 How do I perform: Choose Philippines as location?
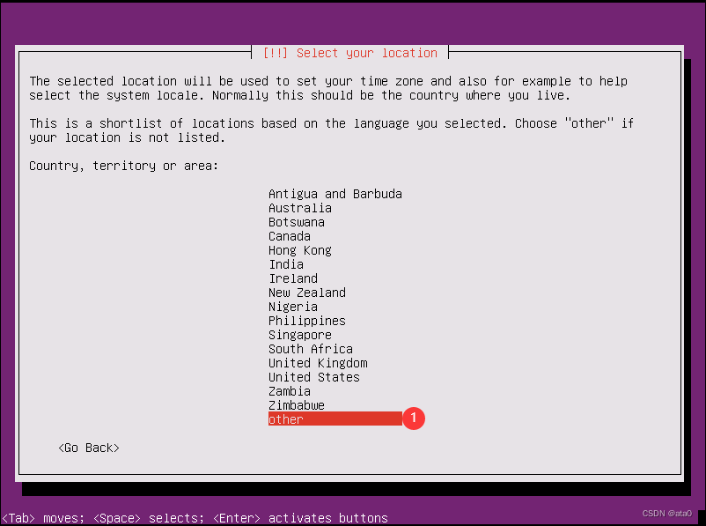point(307,321)
